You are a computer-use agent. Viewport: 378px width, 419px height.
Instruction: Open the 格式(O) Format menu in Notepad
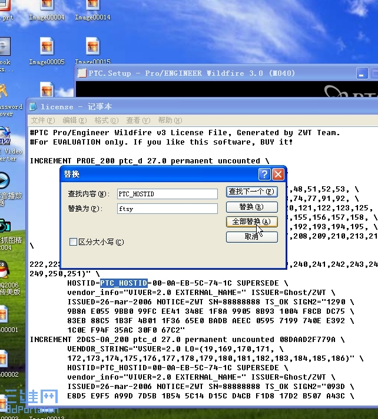107,120
